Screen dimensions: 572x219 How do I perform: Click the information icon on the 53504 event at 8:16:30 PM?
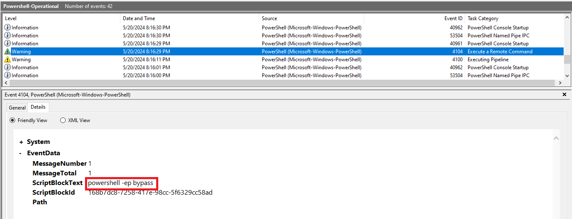click(x=8, y=36)
